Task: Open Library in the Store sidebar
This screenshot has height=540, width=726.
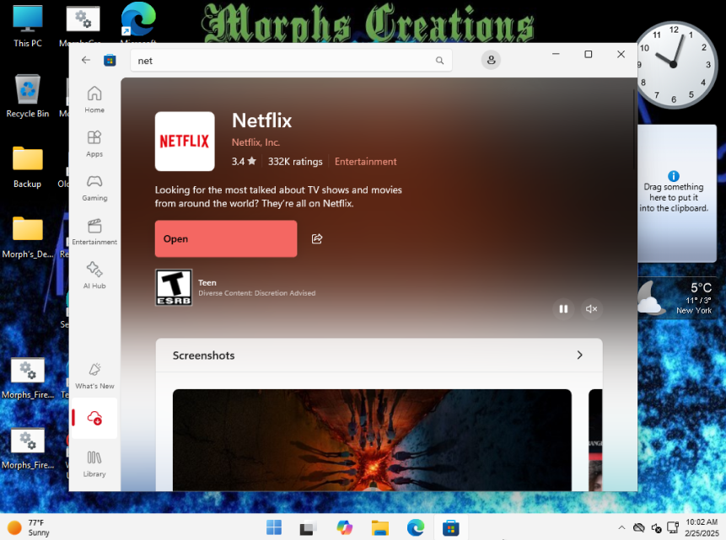Action: pos(94,463)
